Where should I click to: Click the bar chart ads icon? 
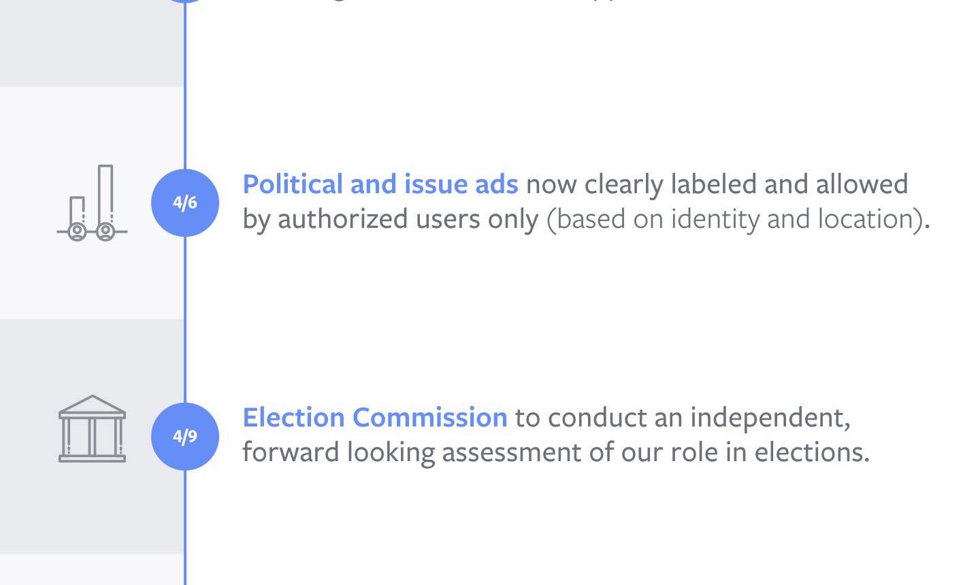point(92,203)
